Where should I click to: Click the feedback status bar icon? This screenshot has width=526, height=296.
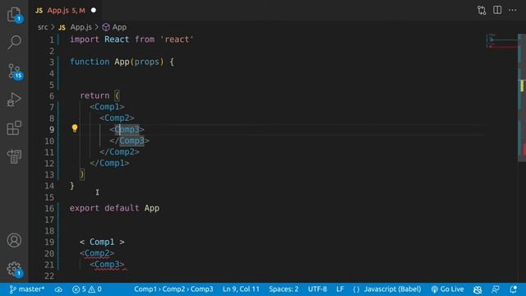(495, 289)
